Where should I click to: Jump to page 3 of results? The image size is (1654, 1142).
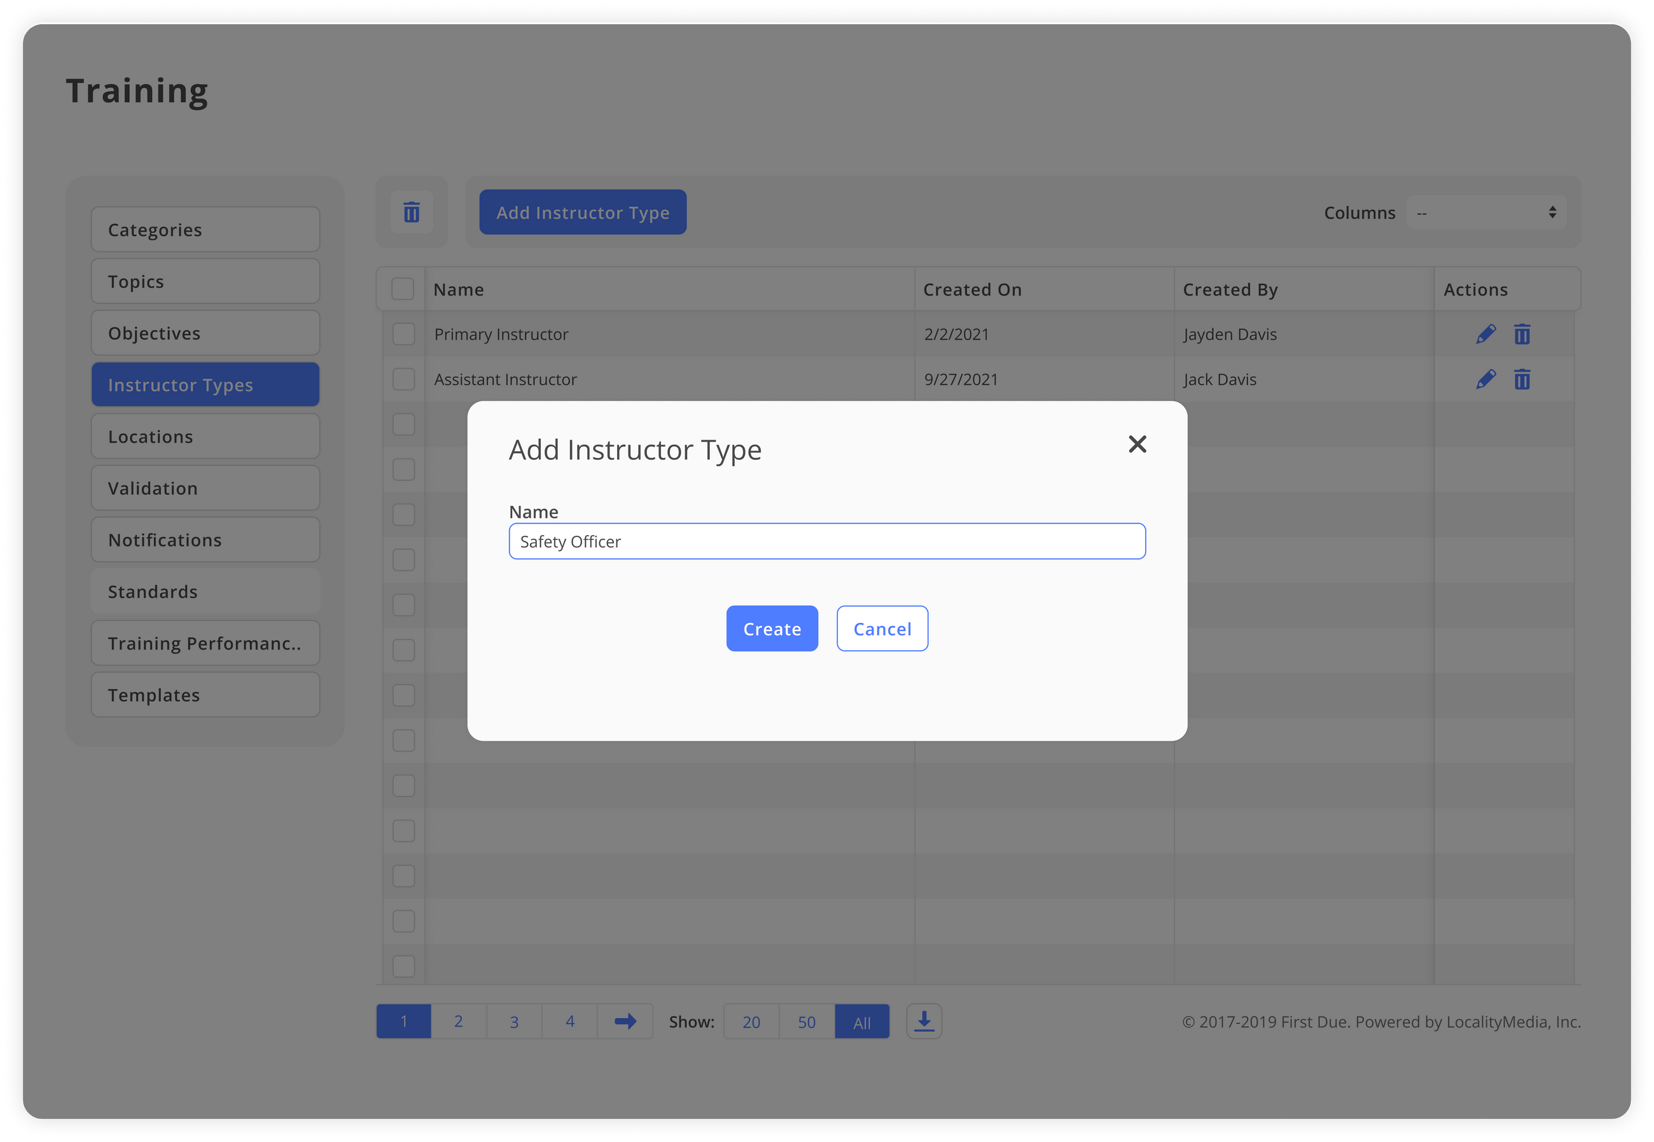point(513,1022)
